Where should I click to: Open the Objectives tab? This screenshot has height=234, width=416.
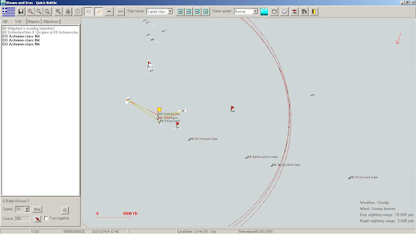(51, 21)
